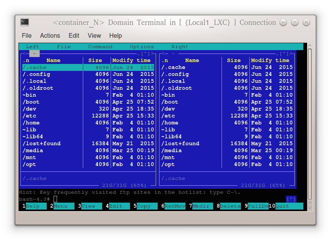Open the File menu
The height and width of the screenshot is (240, 331).
pyautogui.click(x=27, y=36)
